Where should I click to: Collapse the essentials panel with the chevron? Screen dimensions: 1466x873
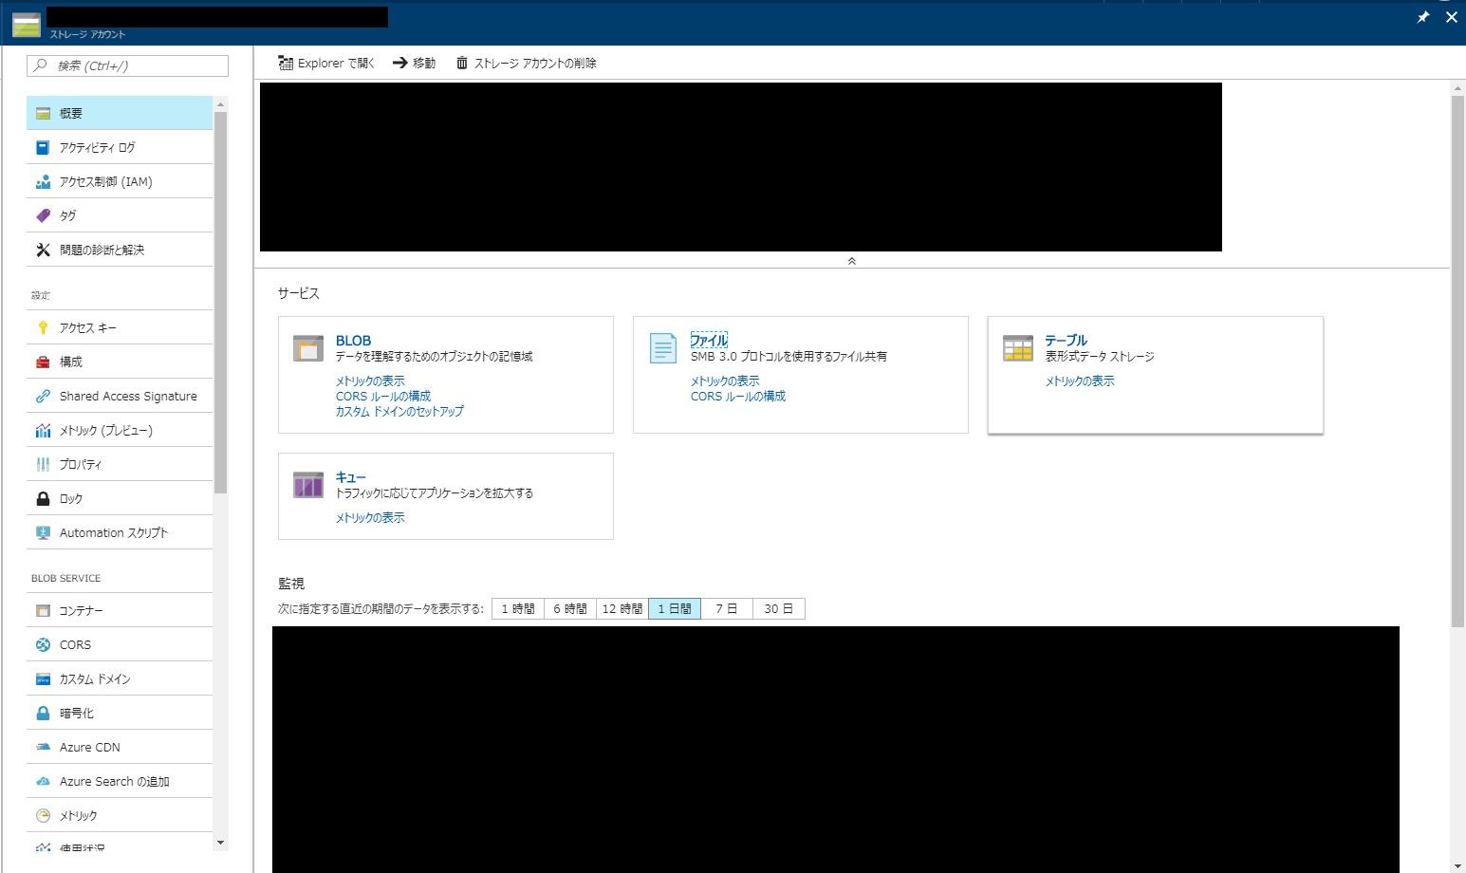(851, 260)
